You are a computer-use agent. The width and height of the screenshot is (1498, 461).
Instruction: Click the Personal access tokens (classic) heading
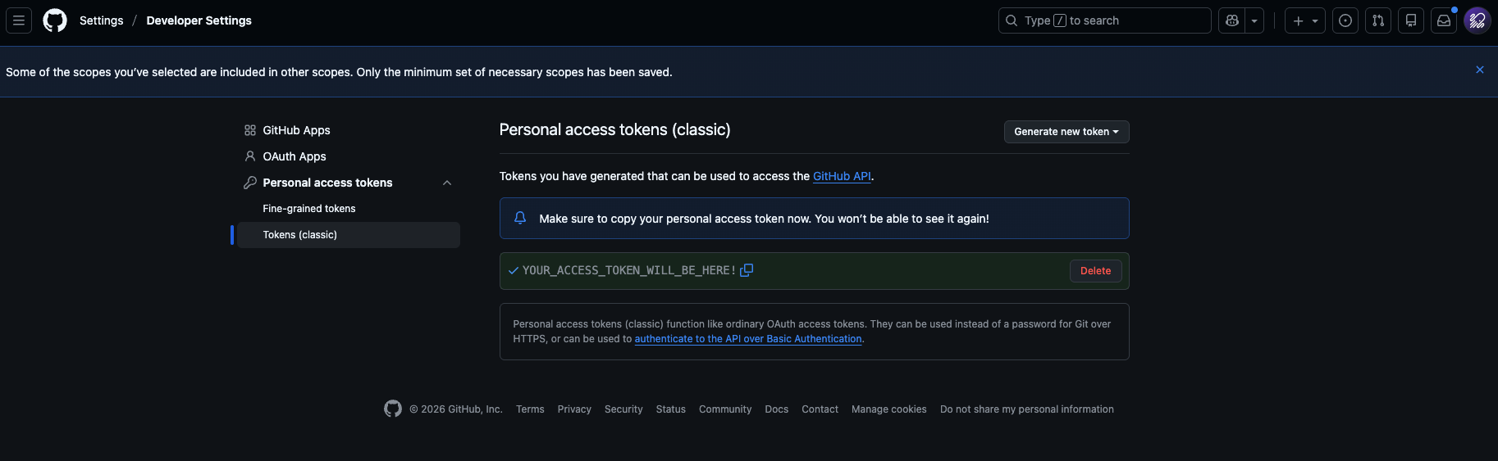tap(615, 130)
